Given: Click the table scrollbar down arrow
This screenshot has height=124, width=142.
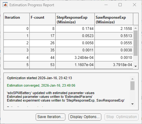Looking at the screenshot, I should pos(136,66).
